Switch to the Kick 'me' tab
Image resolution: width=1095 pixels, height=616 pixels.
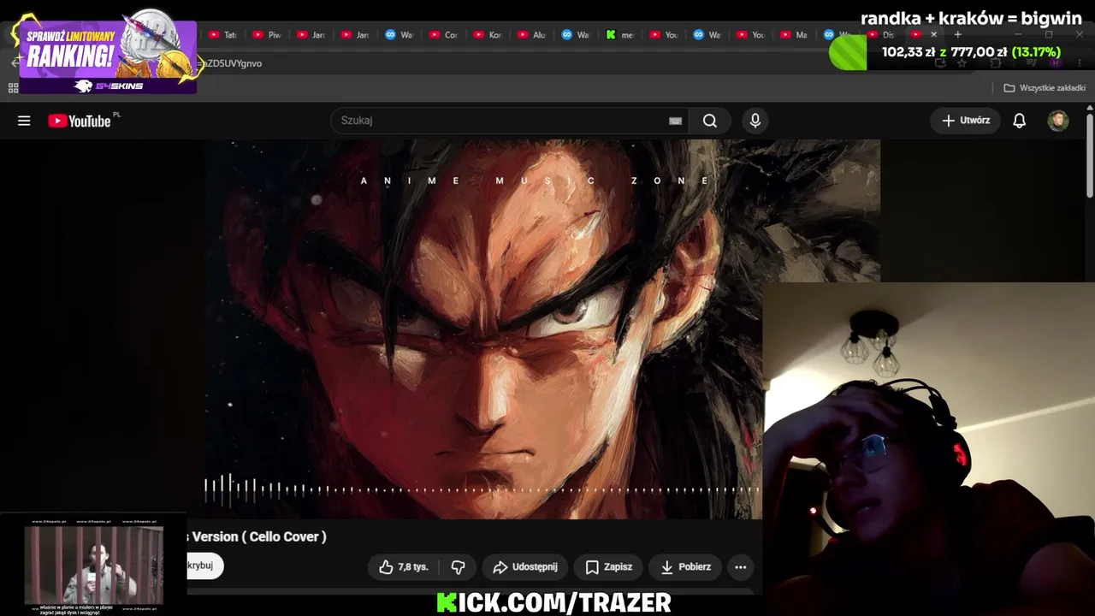(620, 35)
